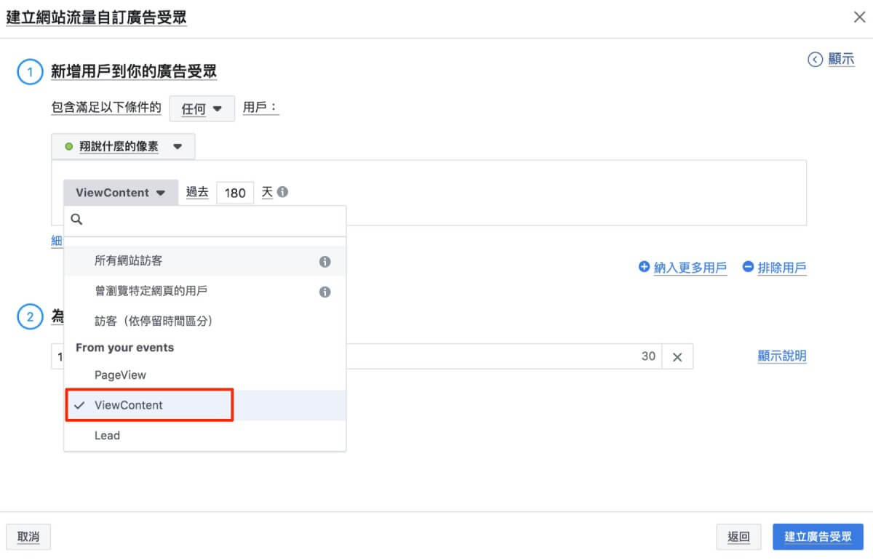Click info icon beside 曾瀏覽特定網頁的用戶
873x560 pixels.
tap(324, 292)
